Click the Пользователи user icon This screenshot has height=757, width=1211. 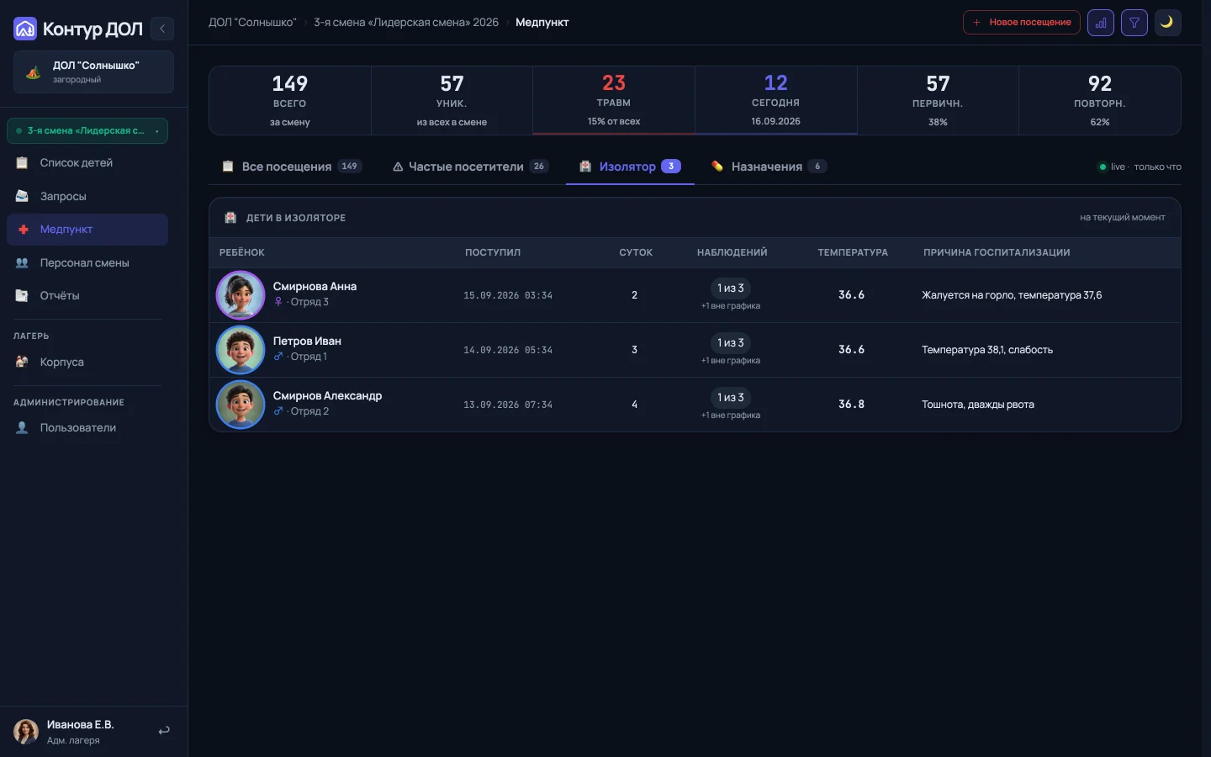tap(23, 427)
